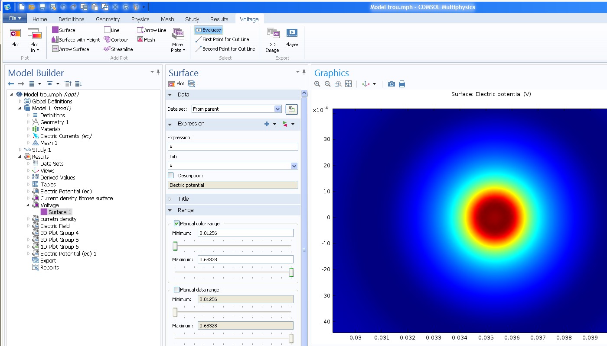Viewport: 607px width, 346px height.
Task: Open the Data set dropdown
Action: pyautogui.click(x=278, y=109)
